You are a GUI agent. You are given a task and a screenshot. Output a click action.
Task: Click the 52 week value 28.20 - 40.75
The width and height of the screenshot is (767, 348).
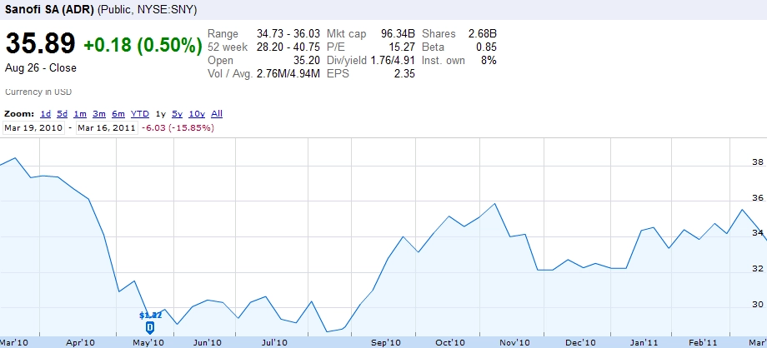click(288, 47)
